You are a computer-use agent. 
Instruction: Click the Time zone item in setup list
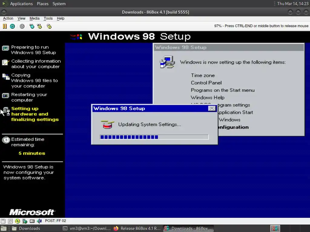[x=203, y=75]
